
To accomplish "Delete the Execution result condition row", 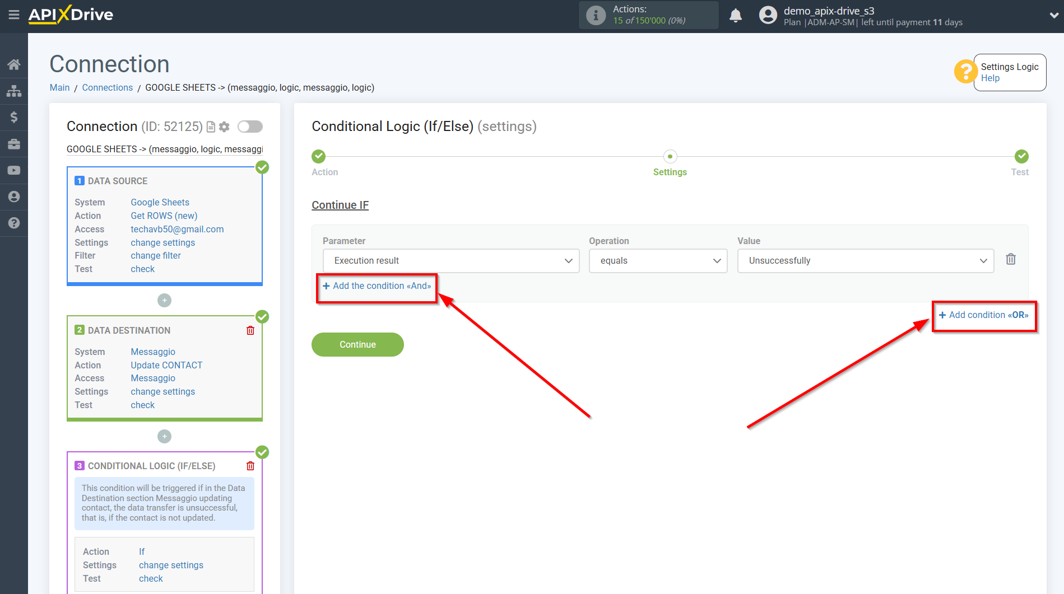I will [1011, 259].
